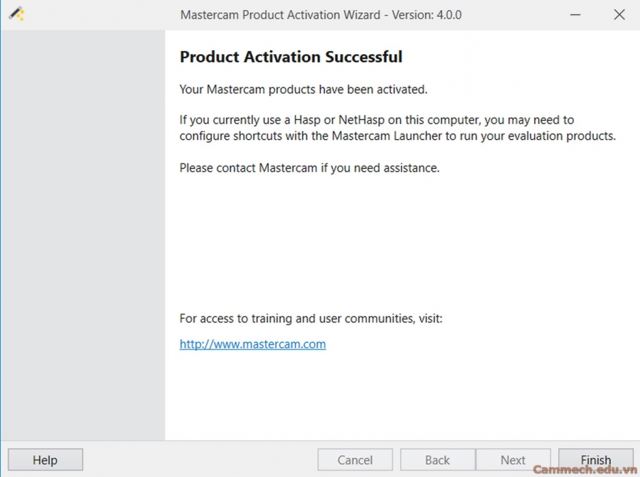Click the wizard wand icon in title bar
The height and width of the screenshot is (477, 640).
(x=16, y=14)
